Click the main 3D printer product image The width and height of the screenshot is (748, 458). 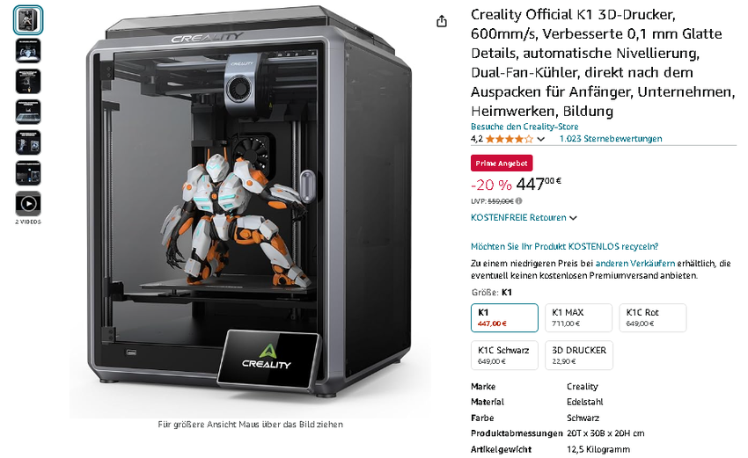[x=250, y=210]
